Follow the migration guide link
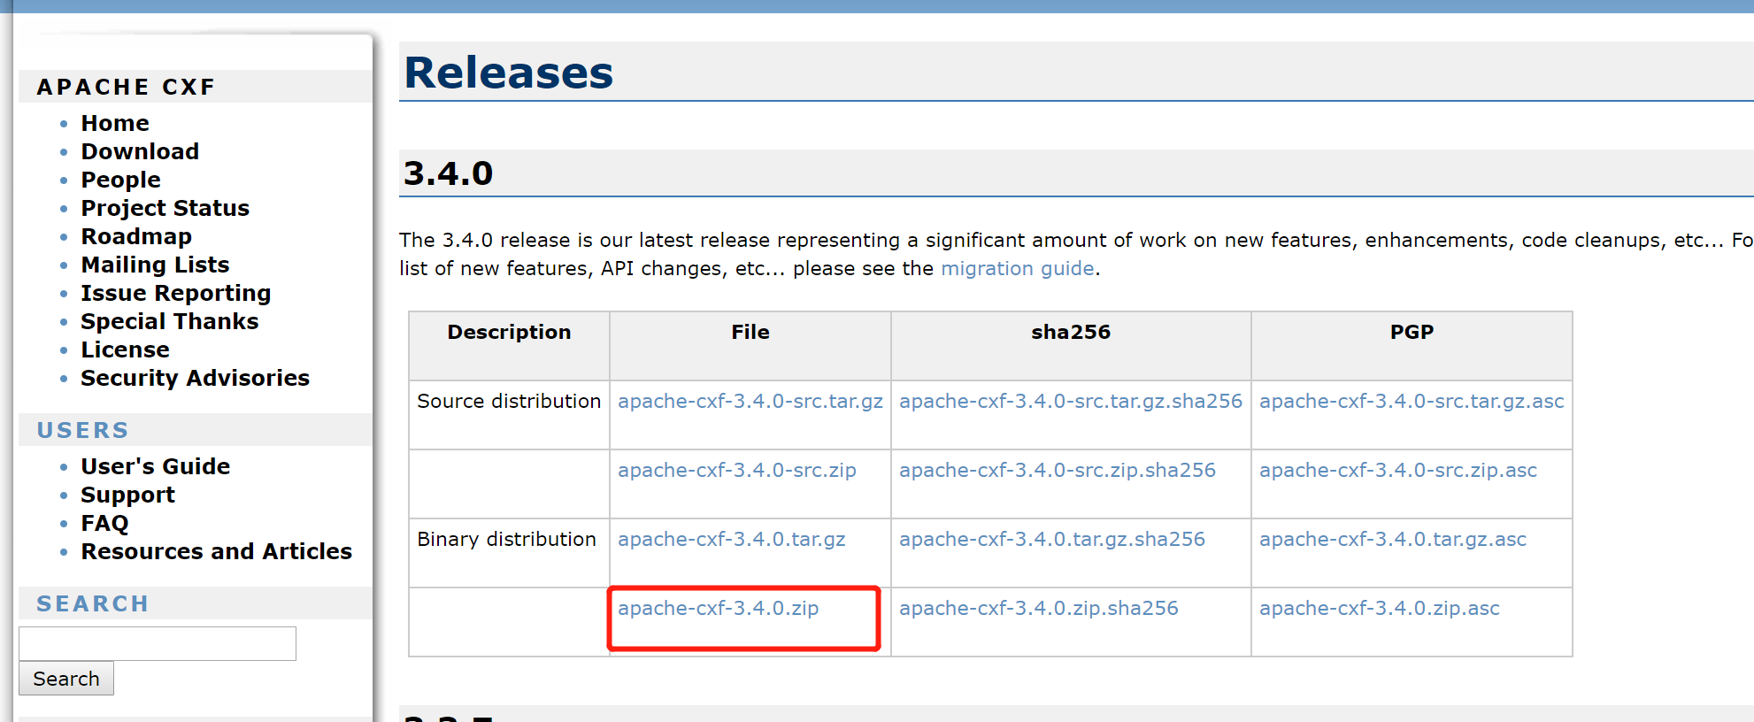 [1018, 268]
